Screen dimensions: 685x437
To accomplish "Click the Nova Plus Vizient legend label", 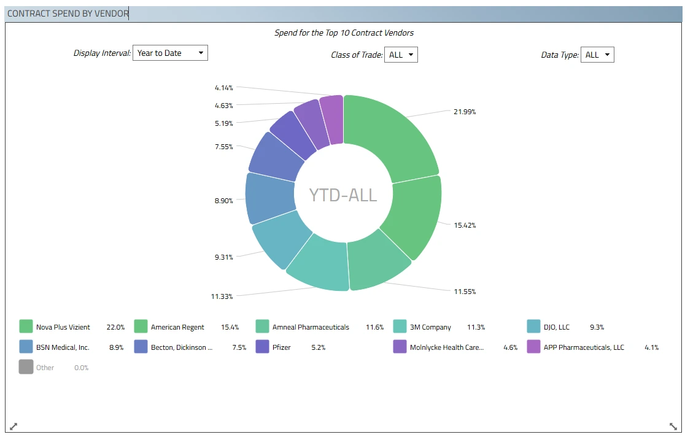I will [63, 327].
